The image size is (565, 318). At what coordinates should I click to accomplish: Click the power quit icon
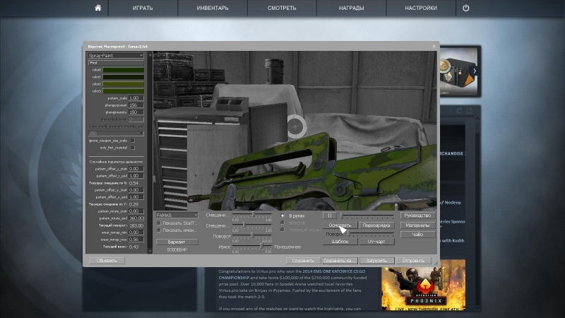[466, 8]
